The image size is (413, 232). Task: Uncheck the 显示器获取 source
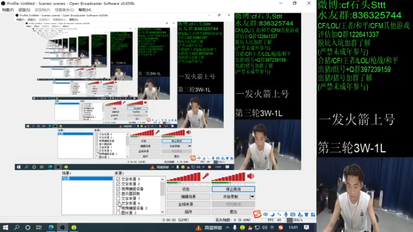(x=118, y=194)
